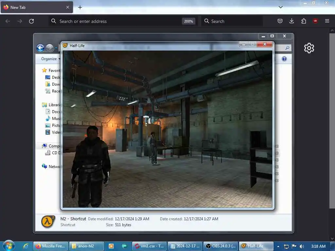Open the Firefox downloads panel

pos(291,21)
